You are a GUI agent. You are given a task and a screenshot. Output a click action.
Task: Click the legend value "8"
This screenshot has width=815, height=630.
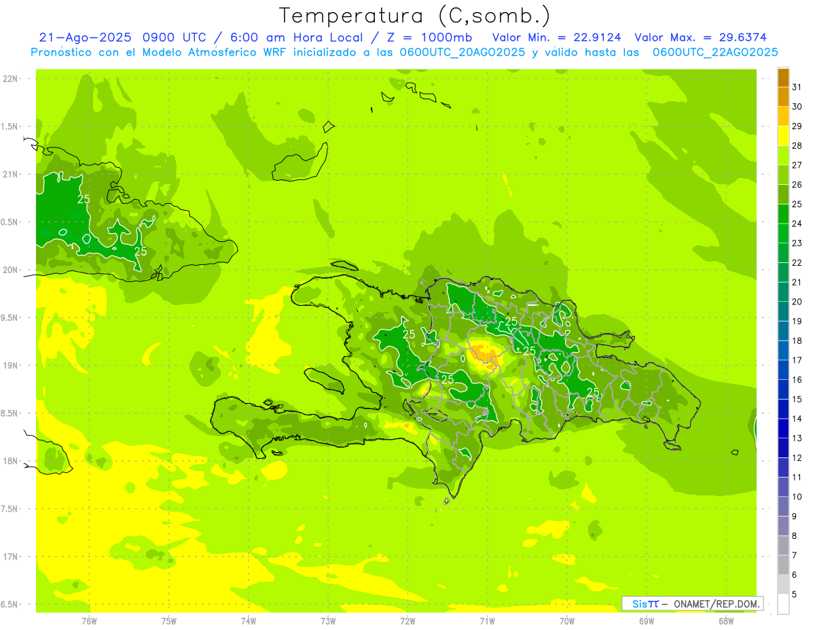point(795,536)
